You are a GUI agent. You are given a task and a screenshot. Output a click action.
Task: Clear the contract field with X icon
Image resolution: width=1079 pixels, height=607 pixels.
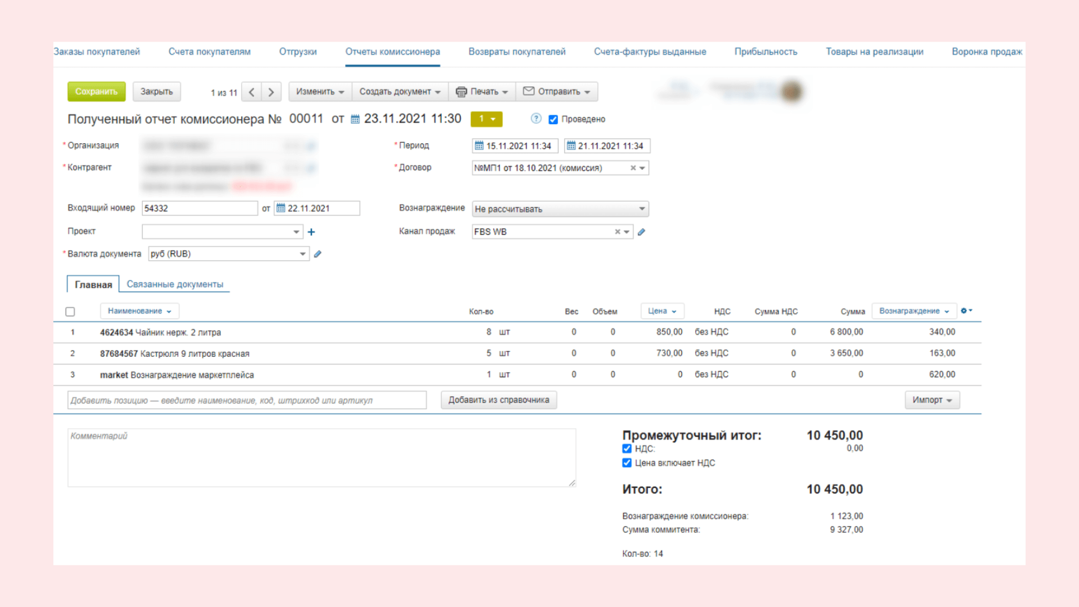pos(633,168)
